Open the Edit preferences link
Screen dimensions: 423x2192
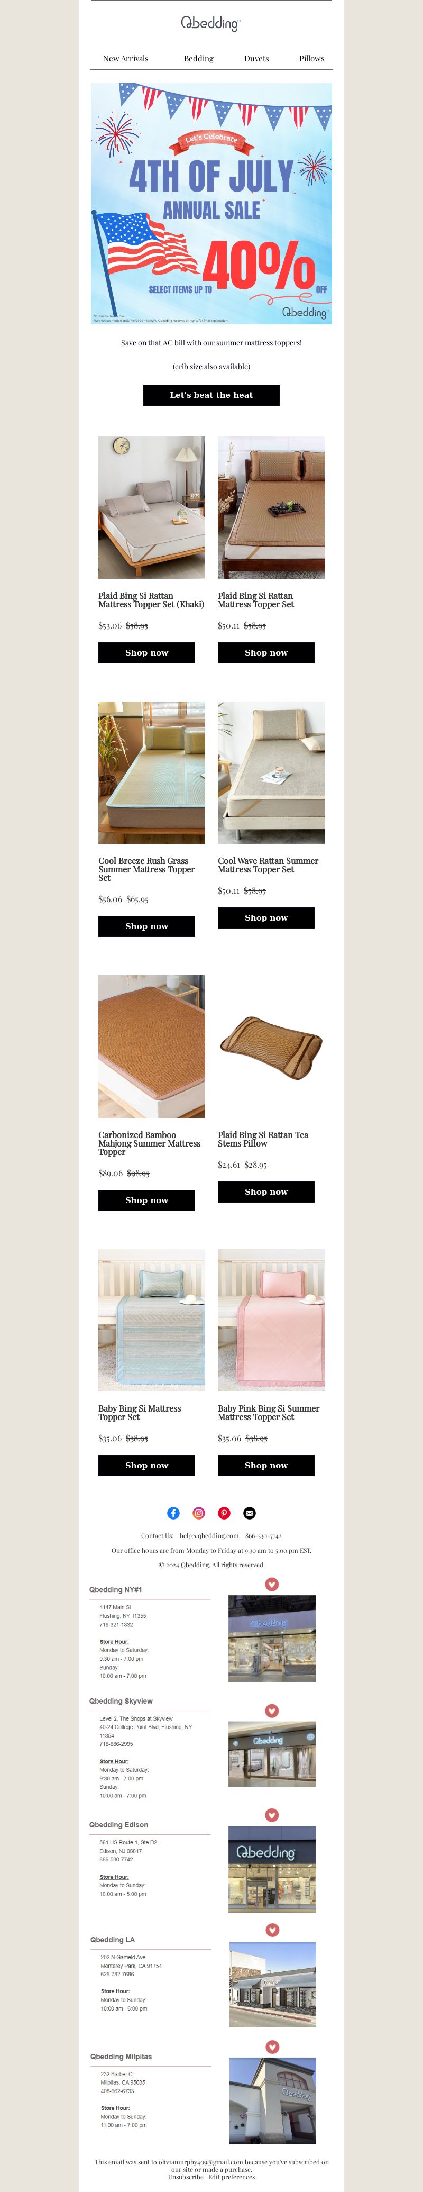point(232,2177)
